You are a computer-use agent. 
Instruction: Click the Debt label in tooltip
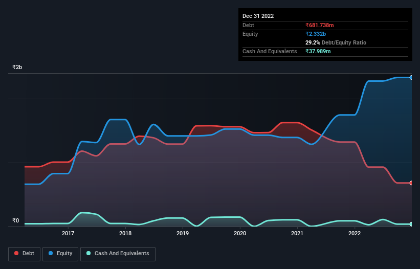pyautogui.click(x=248, y=25)
